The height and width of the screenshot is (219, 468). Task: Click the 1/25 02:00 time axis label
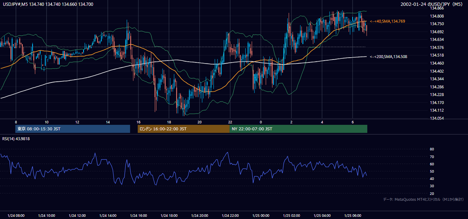pyautogui.click(x=291, y=216)
